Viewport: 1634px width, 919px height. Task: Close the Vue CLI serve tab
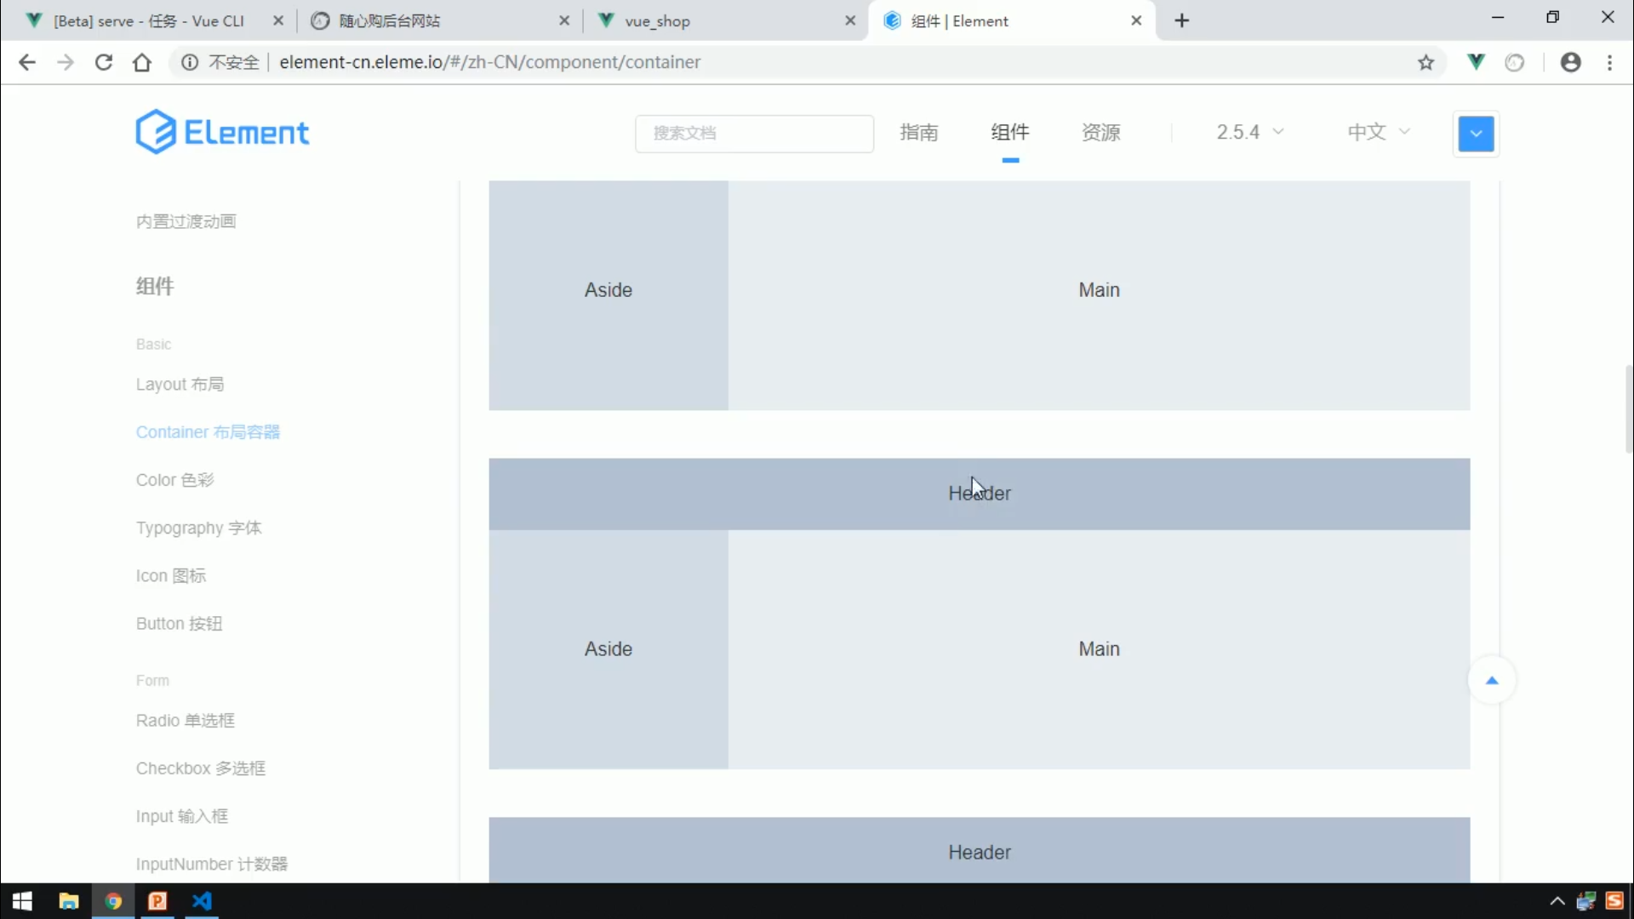click(x=278, y=20)
